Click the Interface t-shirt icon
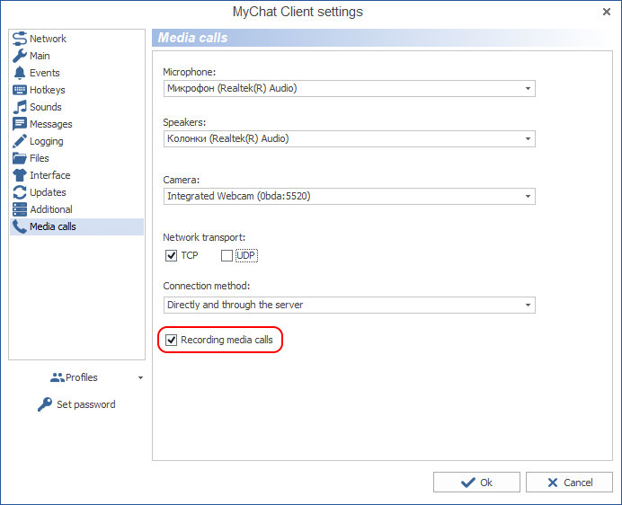Screen dimensions: 622x505 point(20,175)
